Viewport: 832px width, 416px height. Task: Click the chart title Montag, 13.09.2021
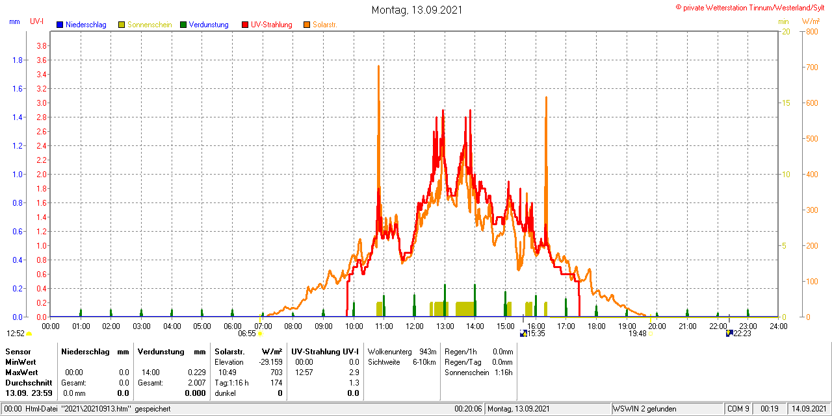417,10
